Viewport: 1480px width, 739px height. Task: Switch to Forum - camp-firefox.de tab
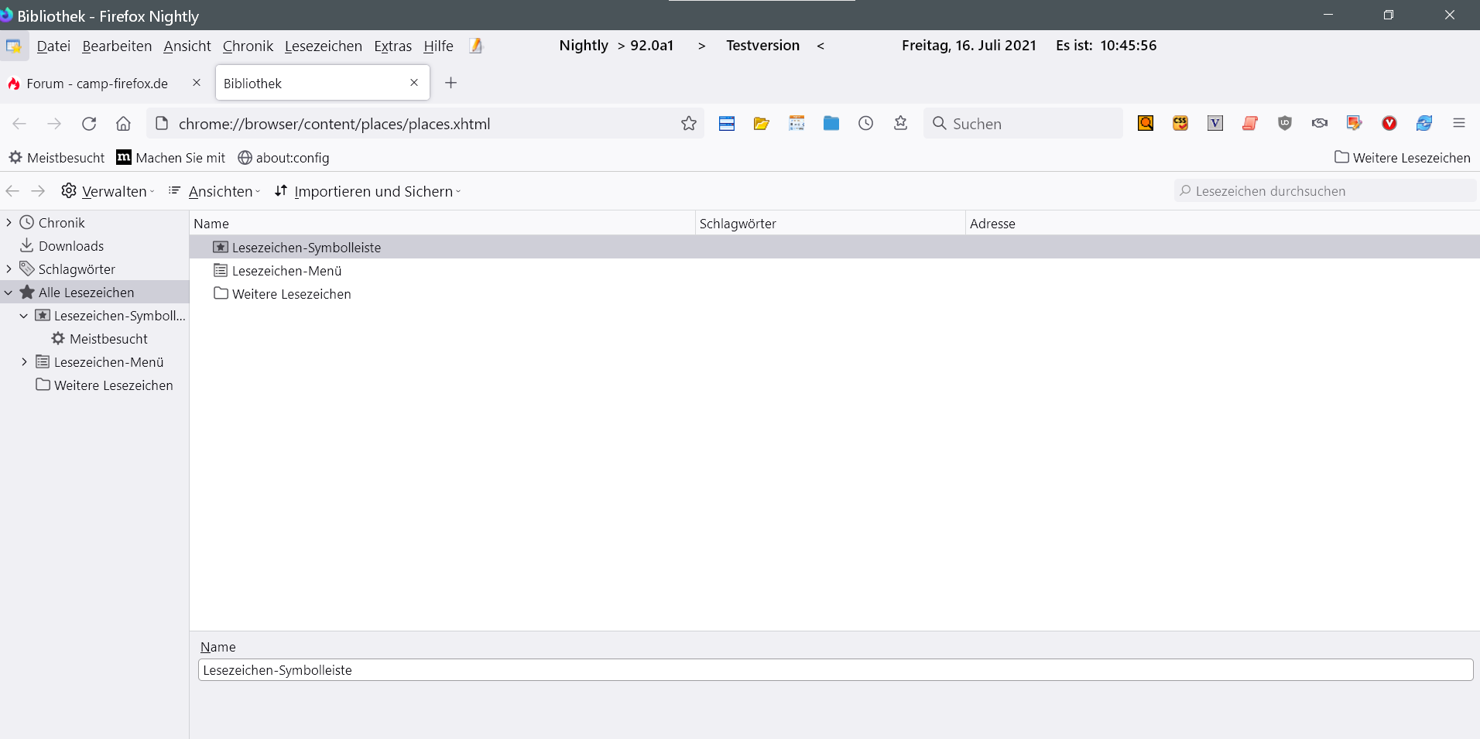tap(97, 84)
